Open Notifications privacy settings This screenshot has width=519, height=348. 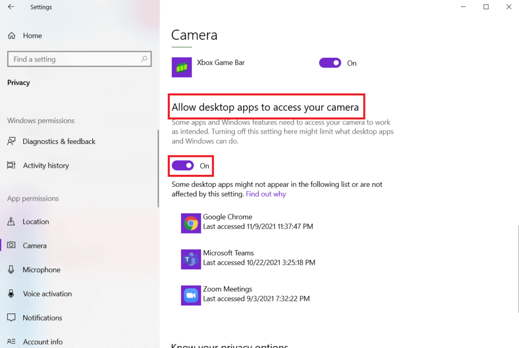coord(42,318)
